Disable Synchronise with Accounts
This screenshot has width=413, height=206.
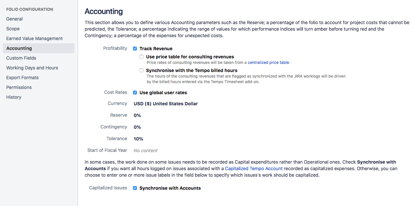click(135, 188)
